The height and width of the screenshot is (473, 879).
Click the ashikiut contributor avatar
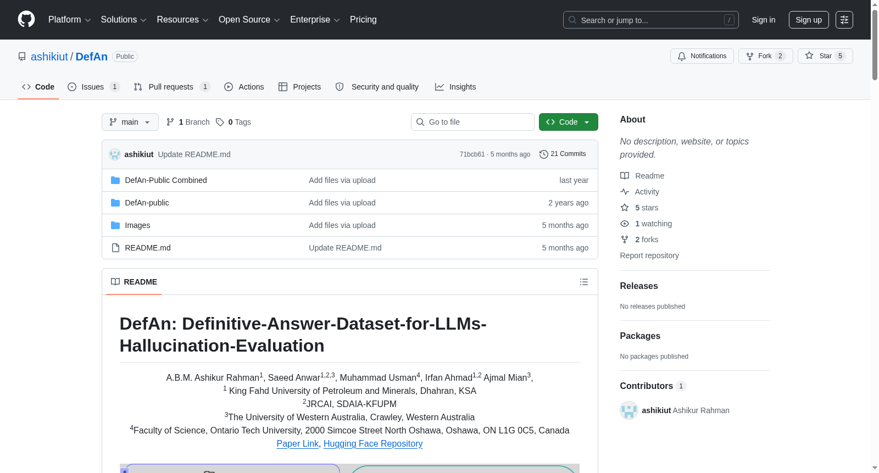(x=628, y=410)
